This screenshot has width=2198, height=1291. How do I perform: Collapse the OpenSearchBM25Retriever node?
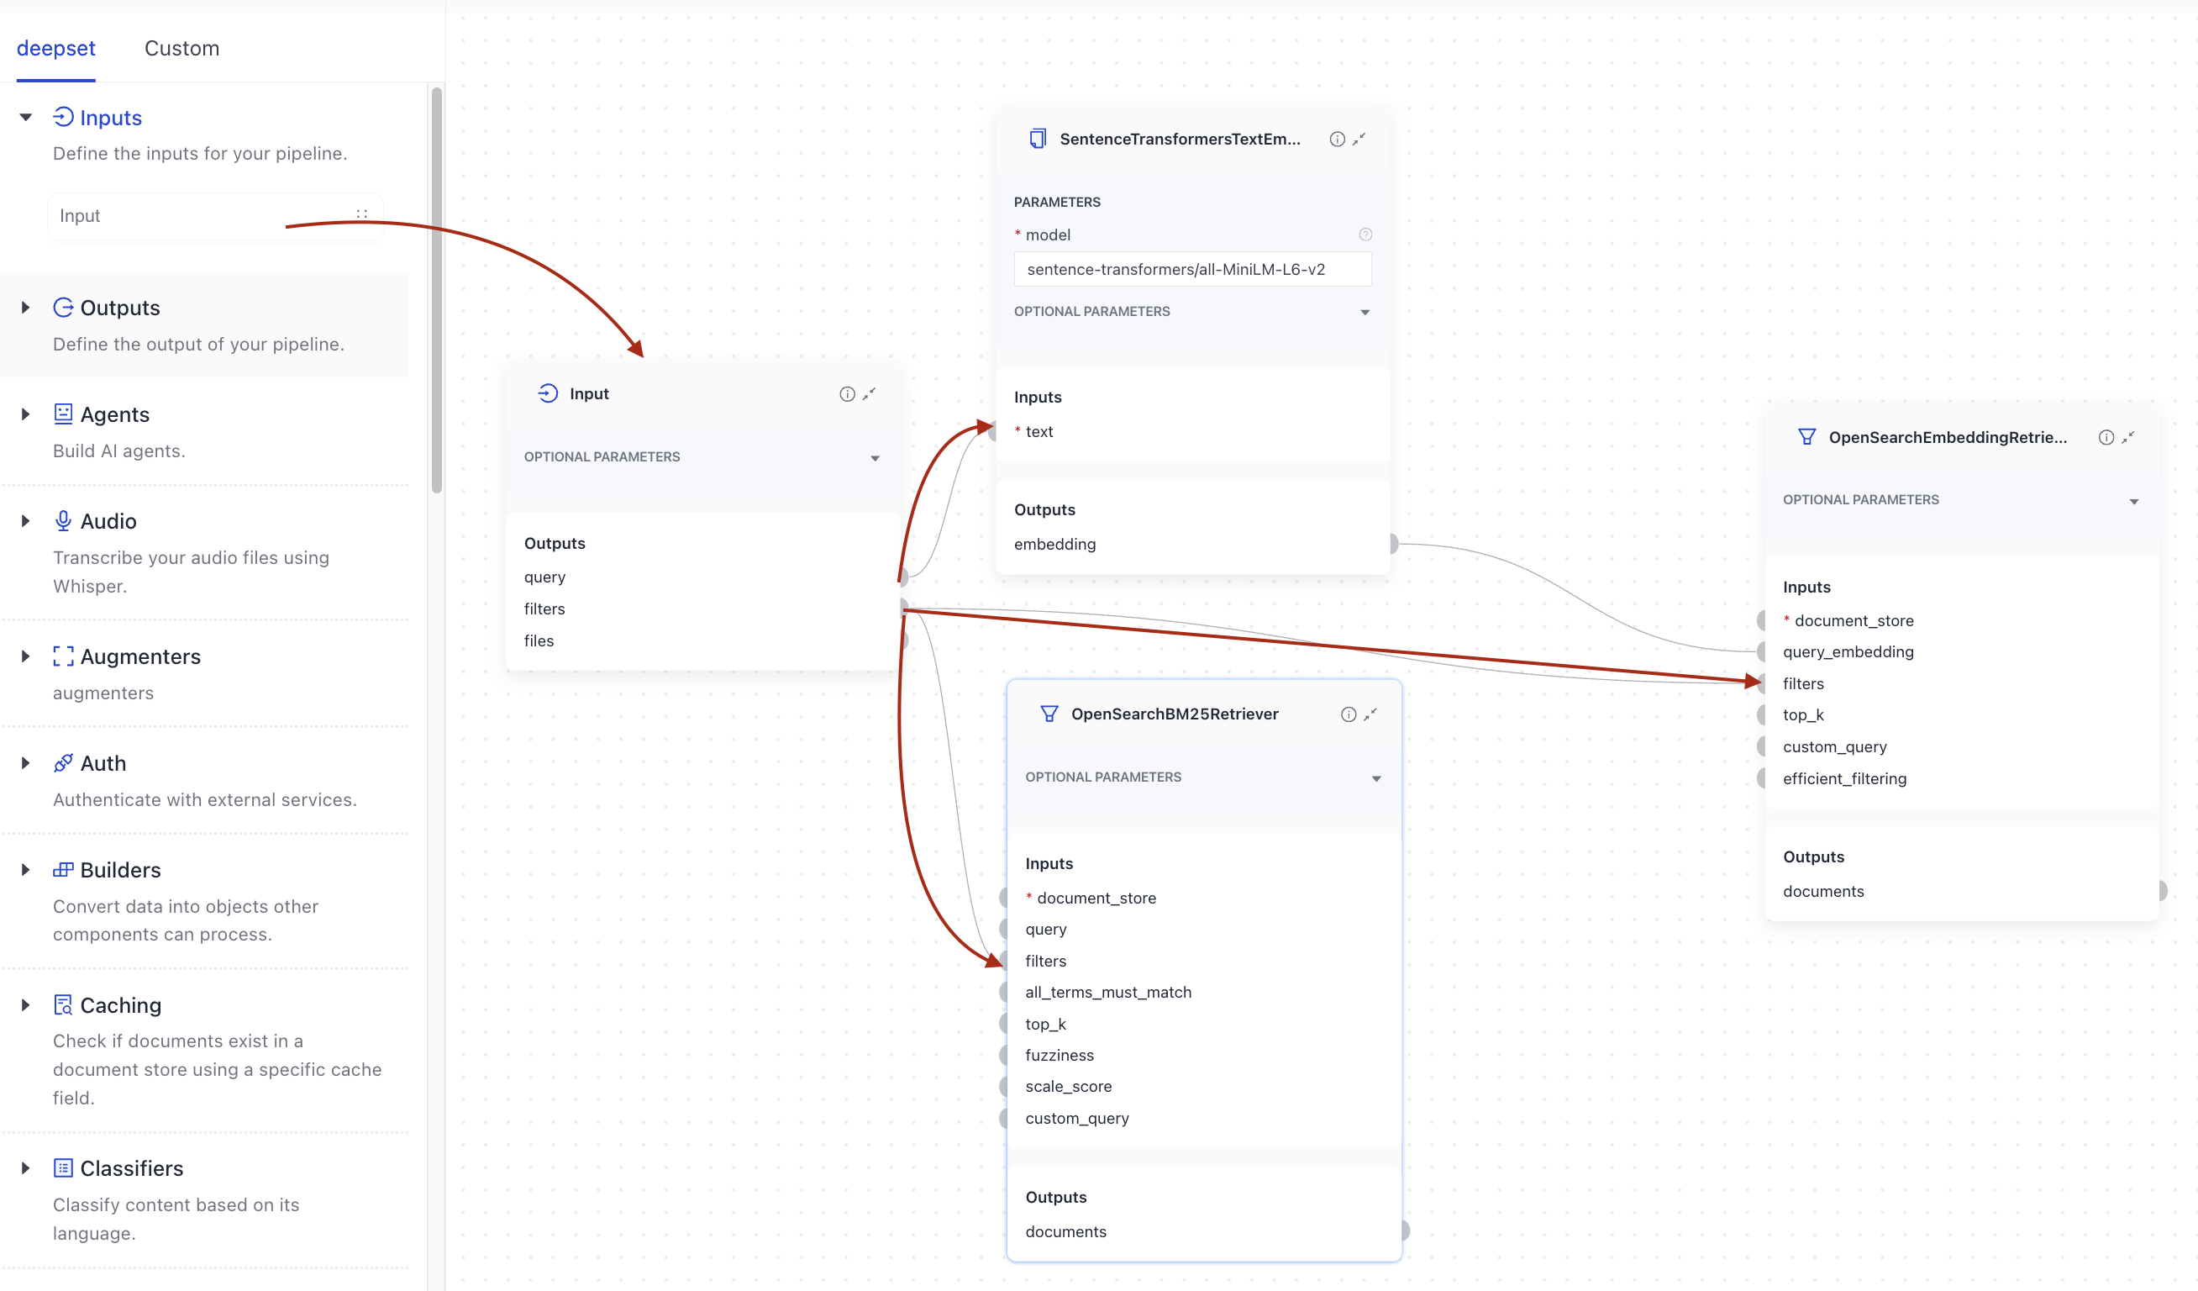1371,714
